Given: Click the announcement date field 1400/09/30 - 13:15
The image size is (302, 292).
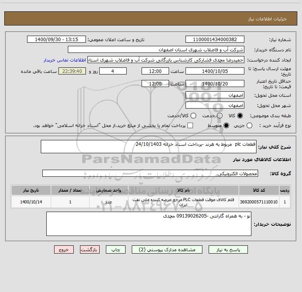Looking at the screenshot, I should pos(56,40).
